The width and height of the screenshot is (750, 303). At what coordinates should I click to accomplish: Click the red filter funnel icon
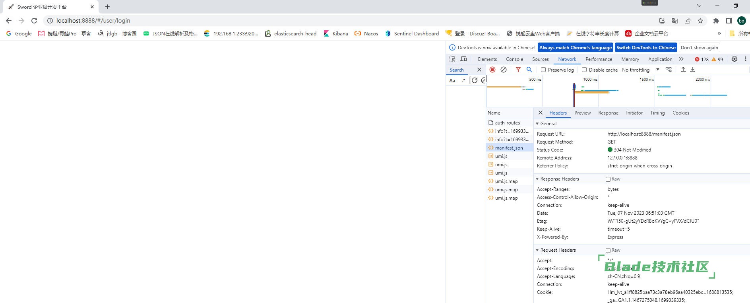pos(518,70)
